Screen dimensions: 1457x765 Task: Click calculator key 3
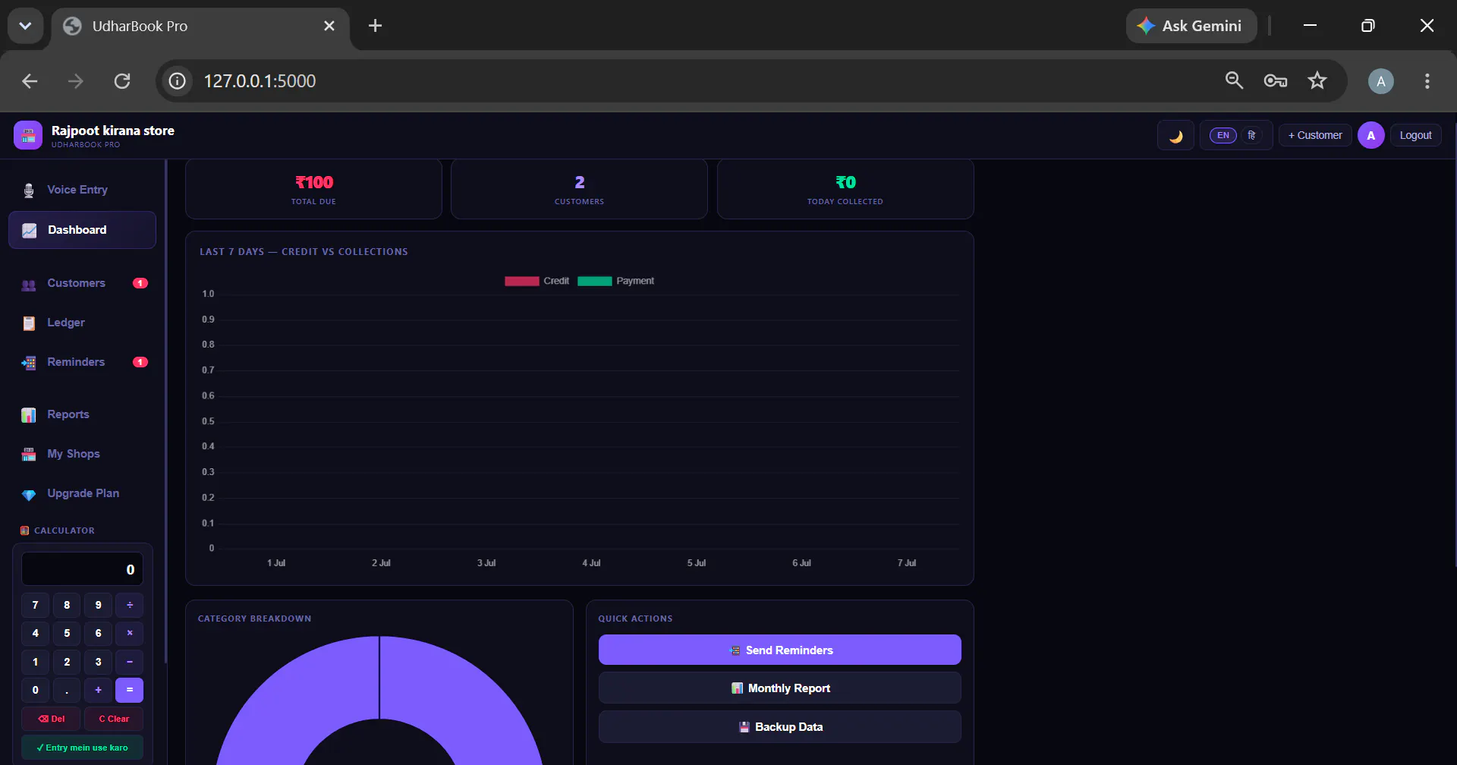tap(98, 662)
